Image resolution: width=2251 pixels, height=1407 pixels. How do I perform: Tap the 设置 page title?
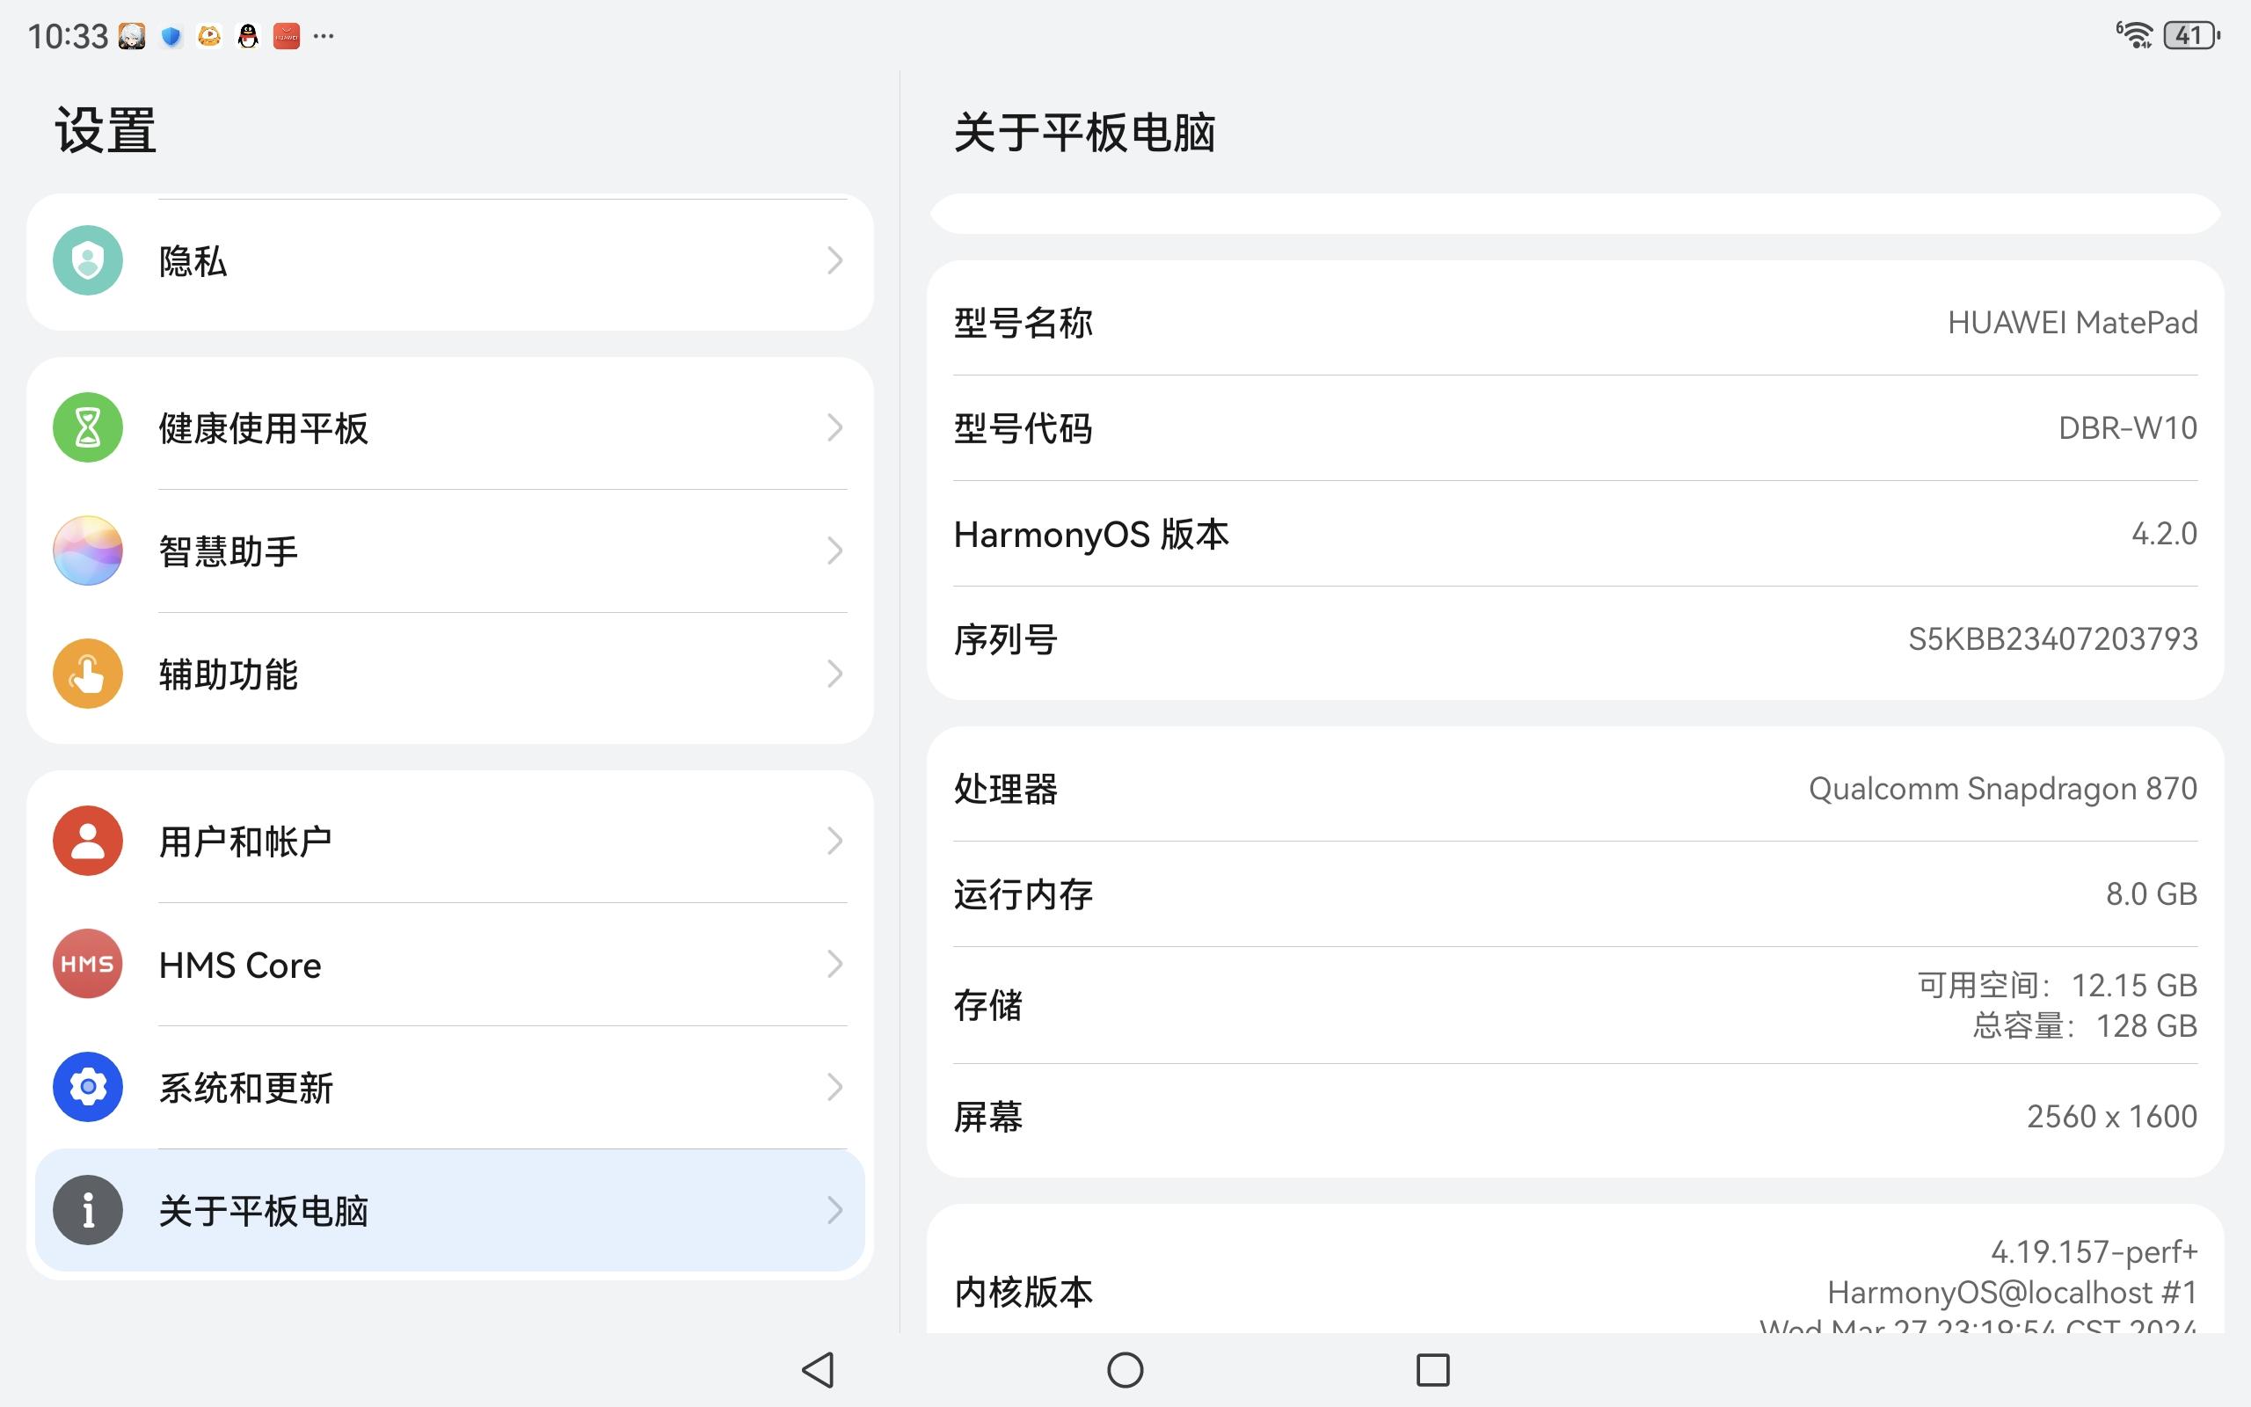[x=106, y=130]
